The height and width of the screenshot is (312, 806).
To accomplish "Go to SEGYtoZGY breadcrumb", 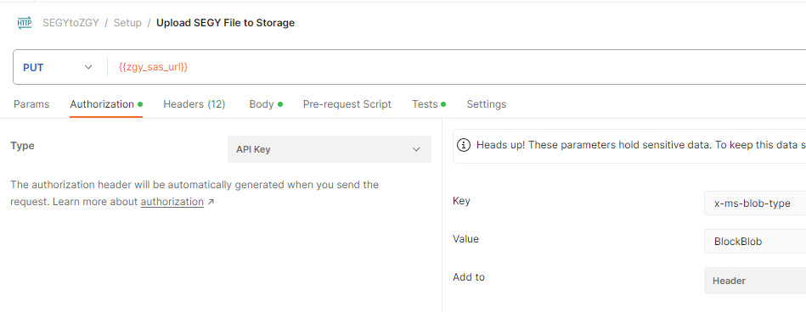I will [x=71, y=23].
